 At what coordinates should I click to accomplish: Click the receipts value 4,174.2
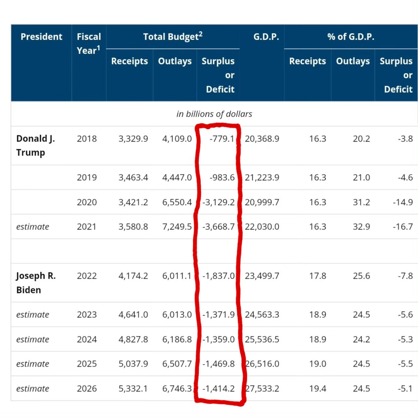tap(133, 276)
